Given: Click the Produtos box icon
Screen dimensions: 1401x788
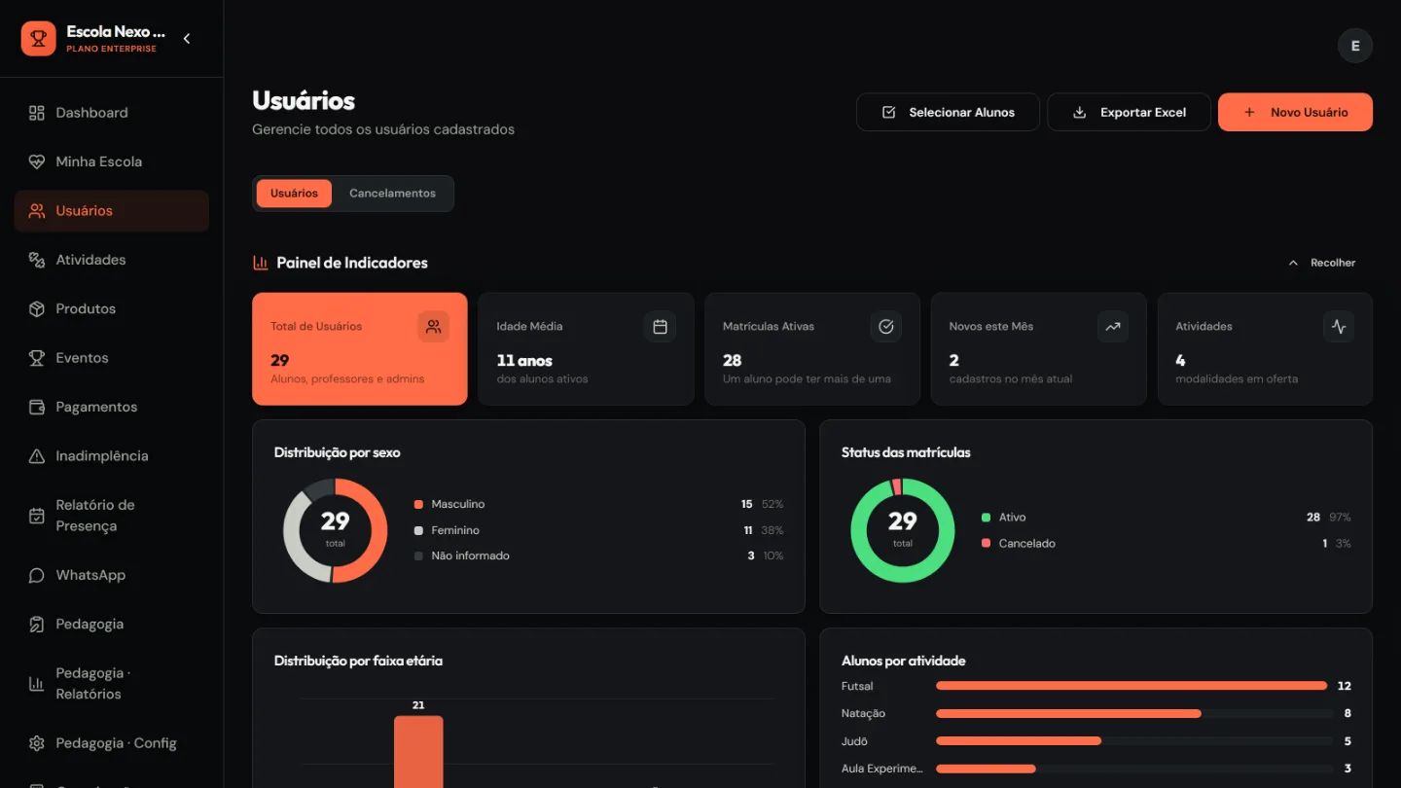Looking at the screenshot, I should 37,308.
